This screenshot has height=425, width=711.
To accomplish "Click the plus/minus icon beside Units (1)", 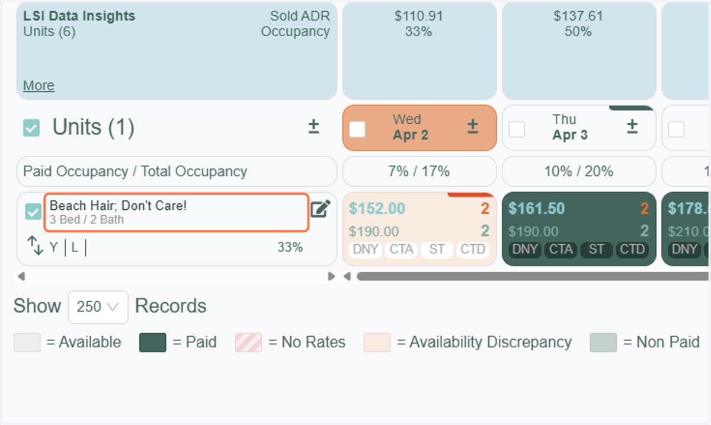I will click(314, 127).
